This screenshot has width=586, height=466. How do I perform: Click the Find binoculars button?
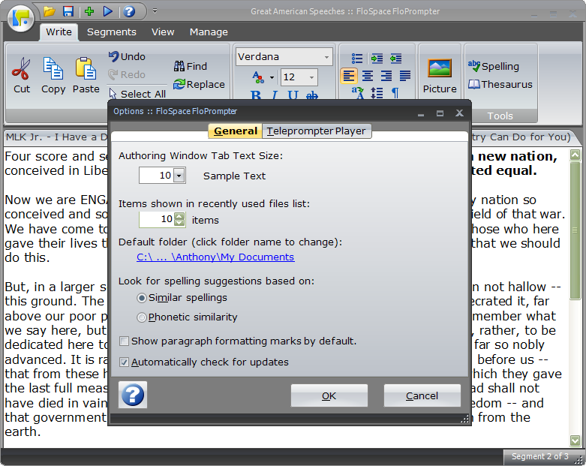click(x=191, y=66)
